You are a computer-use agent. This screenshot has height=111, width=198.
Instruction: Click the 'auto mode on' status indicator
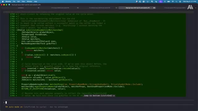(16, 107)
